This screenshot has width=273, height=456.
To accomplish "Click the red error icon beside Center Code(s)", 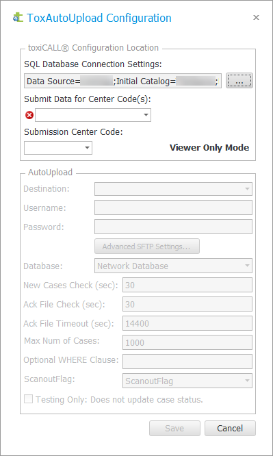I will (x=29, y=116).
